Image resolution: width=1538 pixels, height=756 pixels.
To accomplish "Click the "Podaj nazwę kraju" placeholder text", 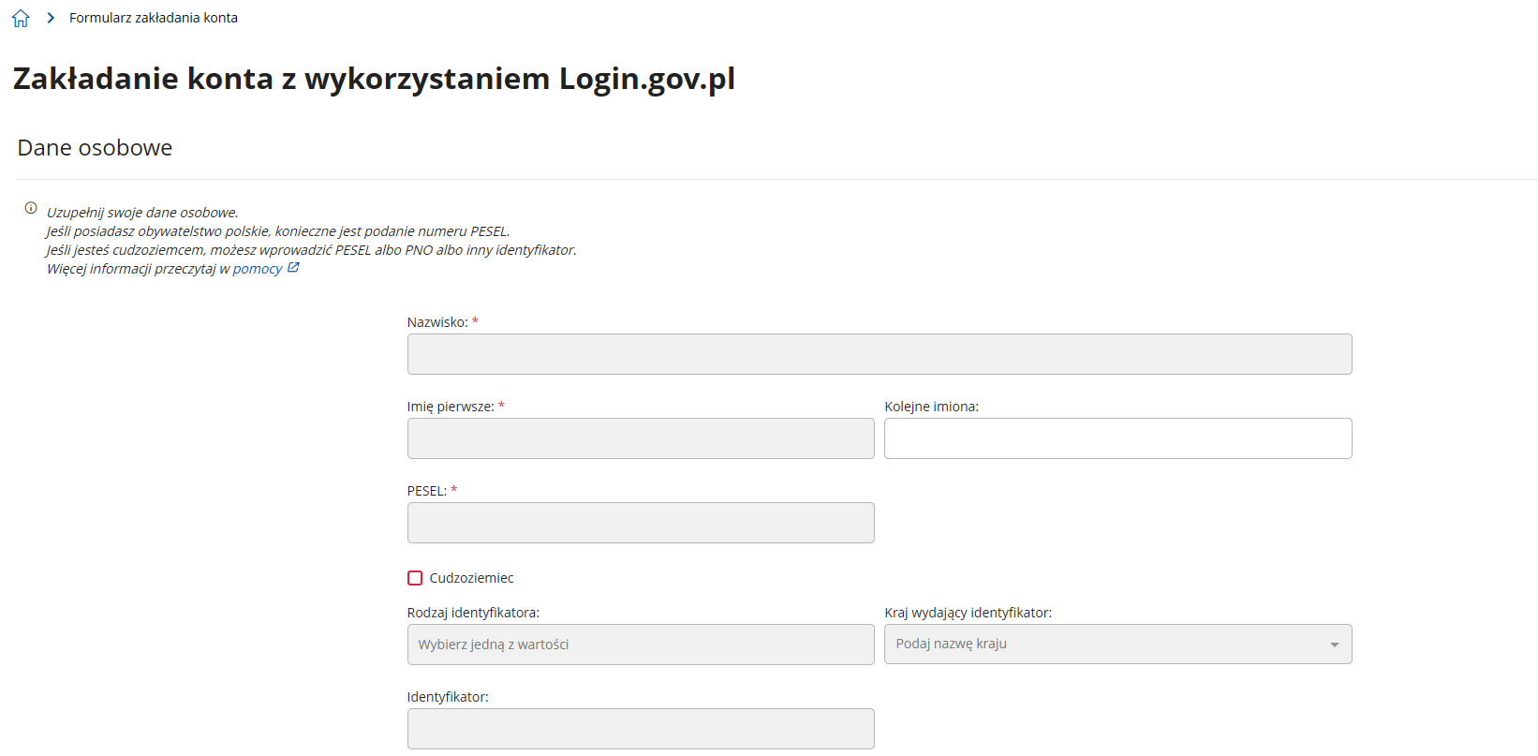I will (x=951, y=644).
